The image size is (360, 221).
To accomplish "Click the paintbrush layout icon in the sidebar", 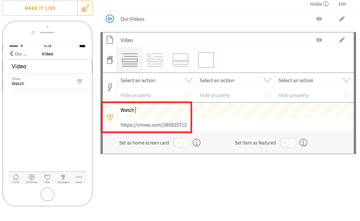I will [x=110, y=60].
